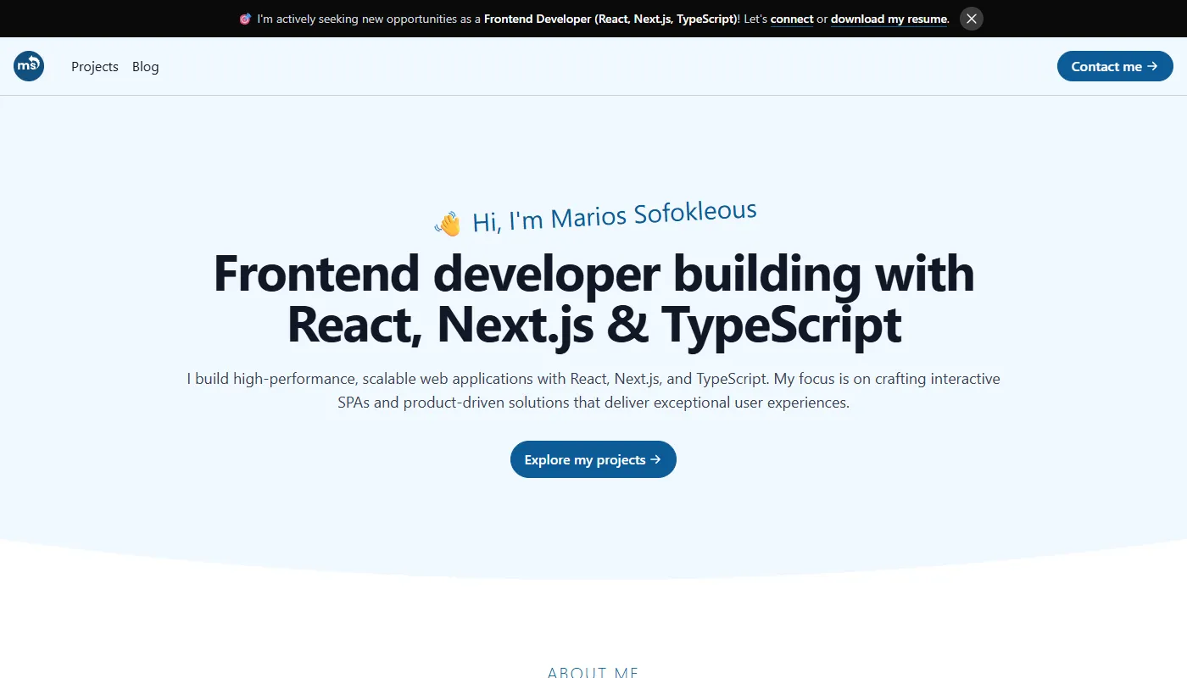
Task: Click the headline "Frontend developer building with"
Action: pyautogui.click(x=593, y=274)
